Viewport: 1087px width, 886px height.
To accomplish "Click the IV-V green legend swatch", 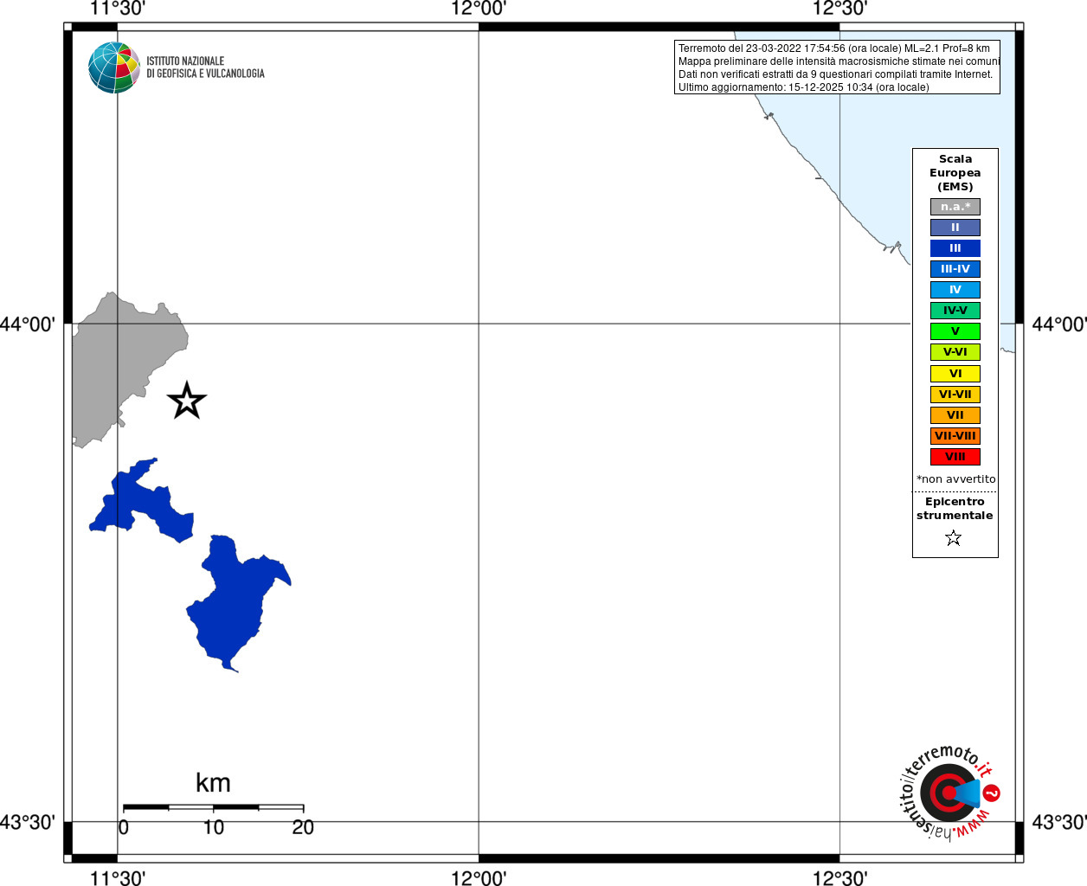I will click(x=955, y=311).
